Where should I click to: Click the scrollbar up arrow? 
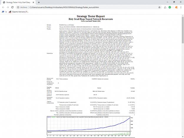click(x=183, y=16)
